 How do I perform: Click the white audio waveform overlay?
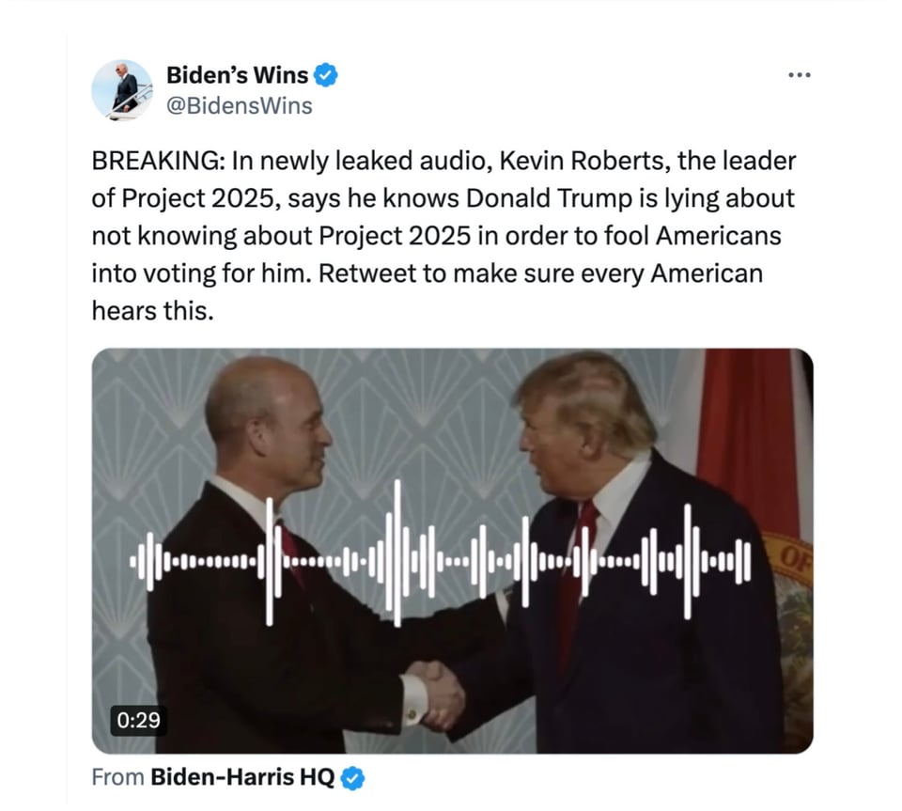pyautogui.click(x=440, y=554)
